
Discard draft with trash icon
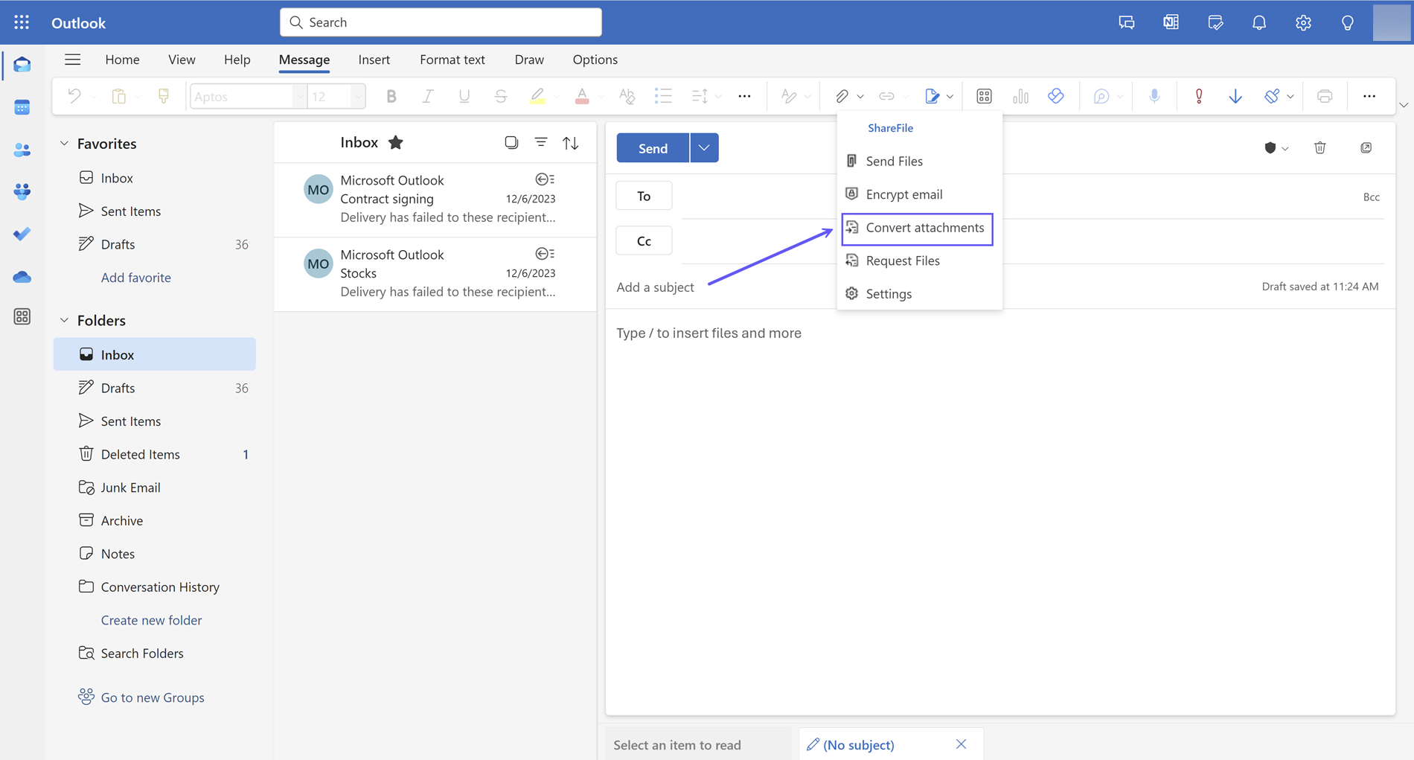(x=1320, y=148)
